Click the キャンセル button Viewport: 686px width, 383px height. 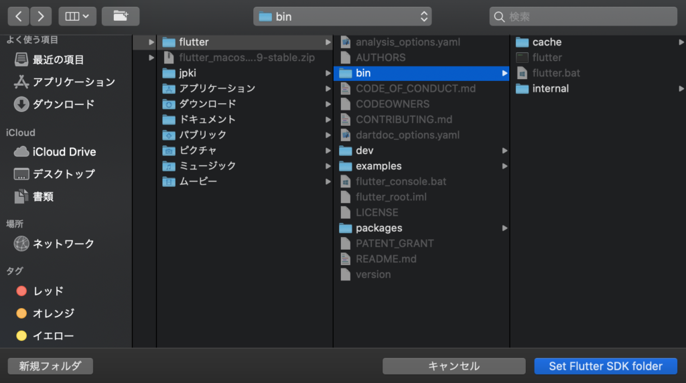[454, 366]
